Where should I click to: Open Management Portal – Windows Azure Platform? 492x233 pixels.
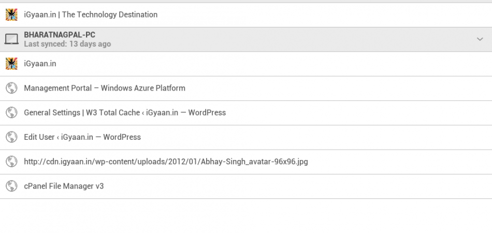105,88
